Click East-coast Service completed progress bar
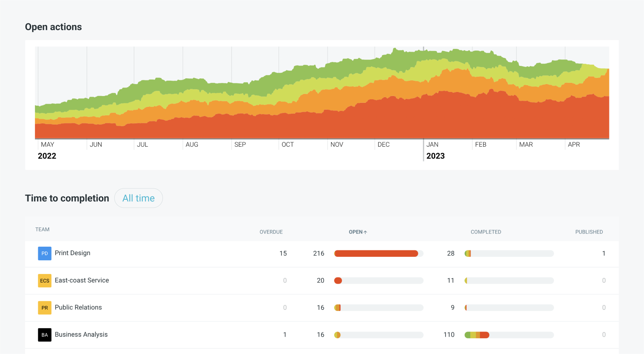This screenshot has height=354, width=644. (x=509, y=280)
